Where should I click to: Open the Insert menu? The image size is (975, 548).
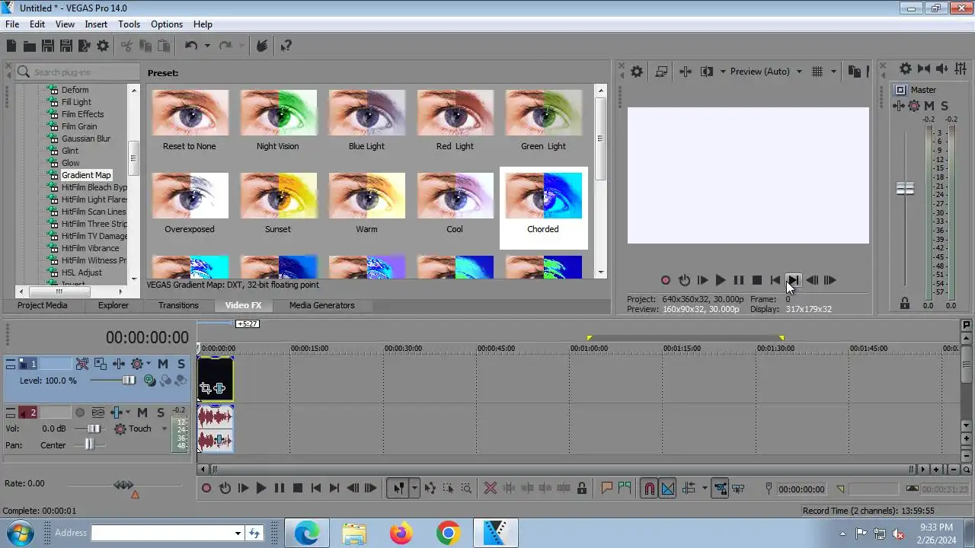tap(96, 24)
